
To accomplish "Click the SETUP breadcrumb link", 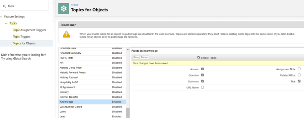I will tap(75, 5).
